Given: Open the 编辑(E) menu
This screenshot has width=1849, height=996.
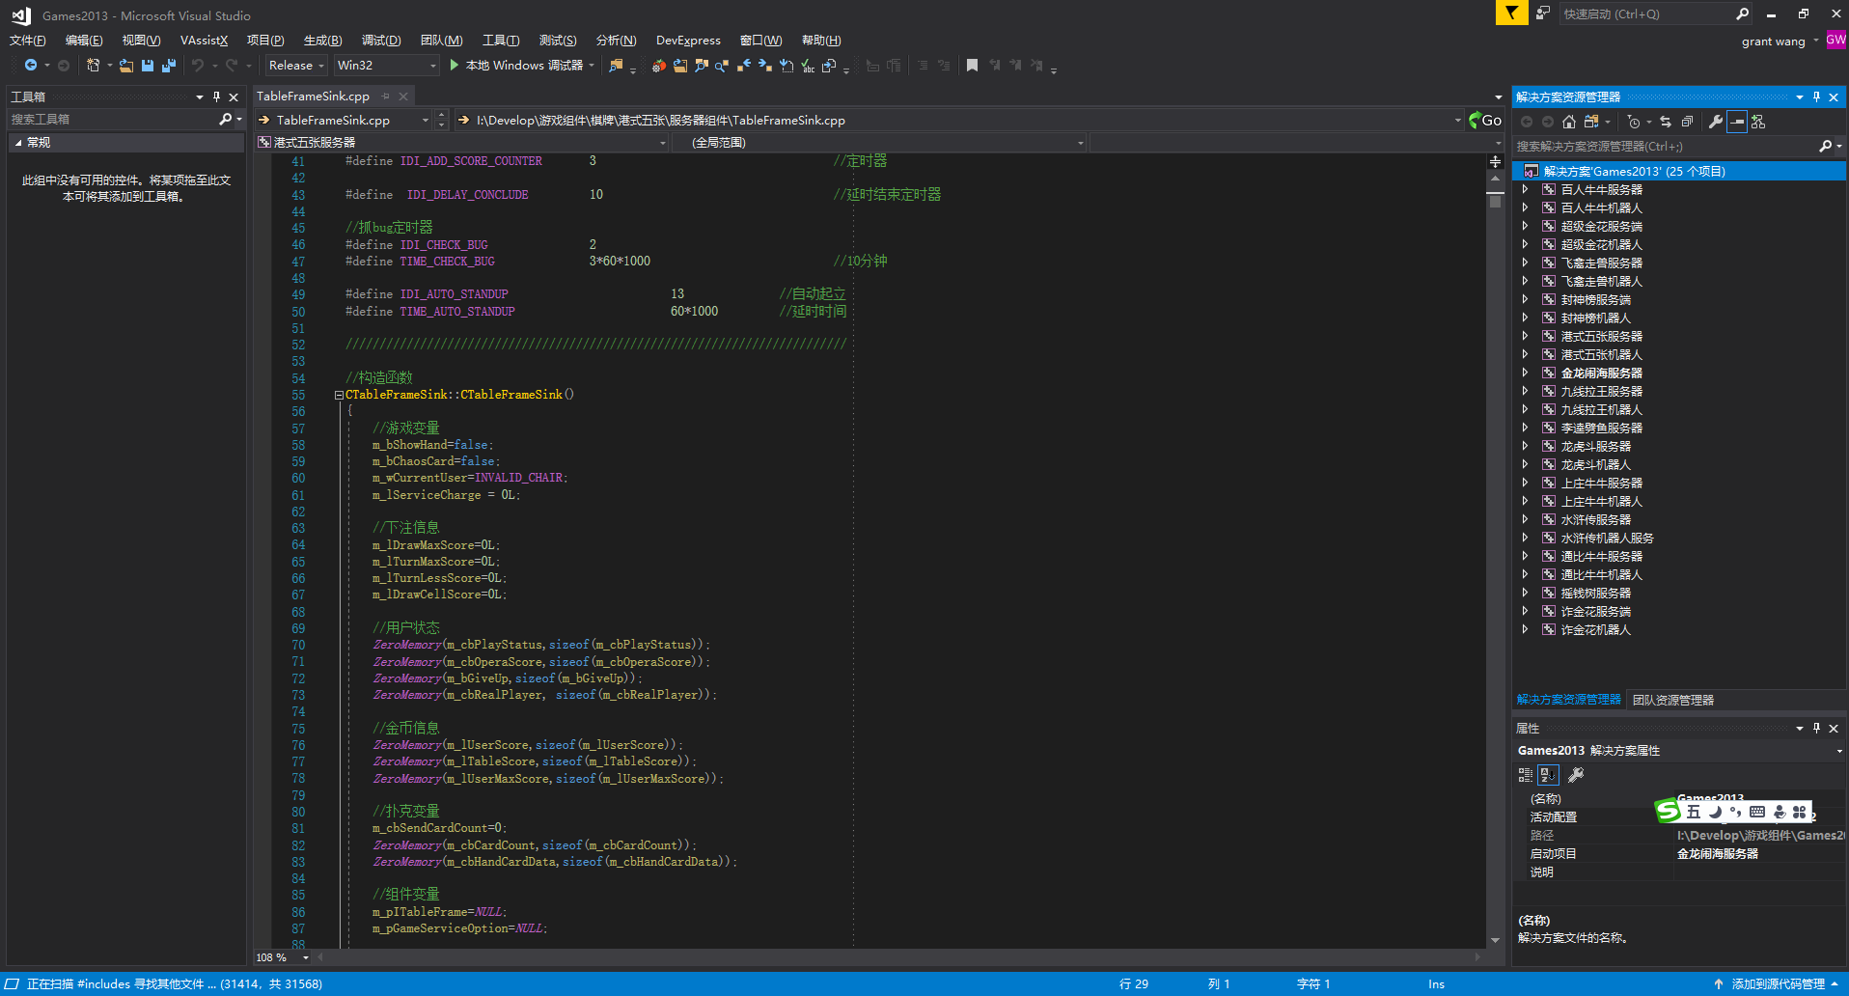Looking at the screenshot, I should 84,40.
